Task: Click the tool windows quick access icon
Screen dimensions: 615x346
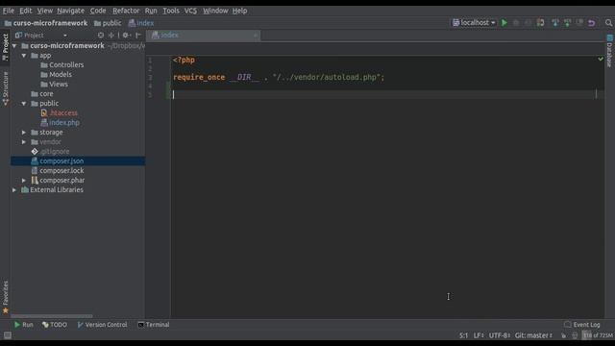Action: point(8,335)
